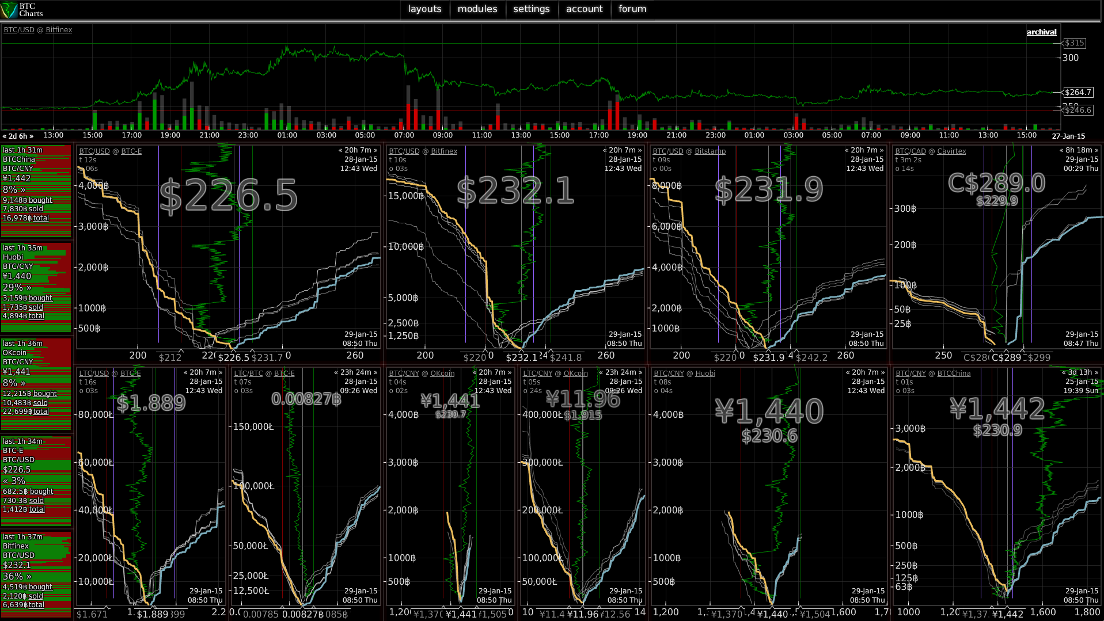Open the layouts menu
This screenshot has width=1104, height=621.
coord(424,9)
